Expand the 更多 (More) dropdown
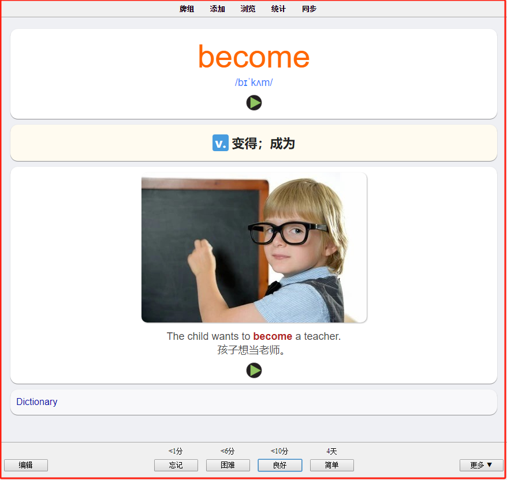This screenshot has height=480, width=507. [482, 465]
